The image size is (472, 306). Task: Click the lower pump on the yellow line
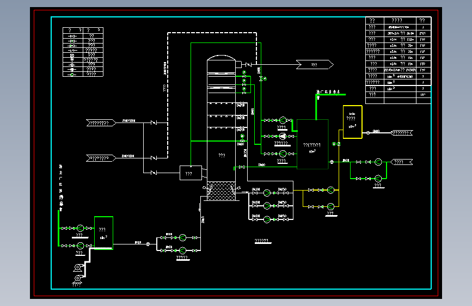point(330,206)
